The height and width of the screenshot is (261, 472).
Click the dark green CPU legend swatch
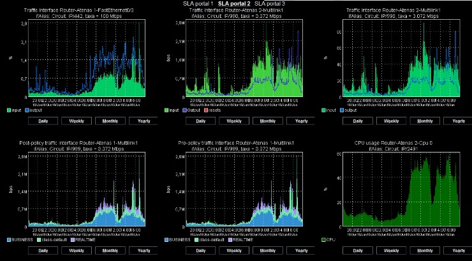point(323,240)
